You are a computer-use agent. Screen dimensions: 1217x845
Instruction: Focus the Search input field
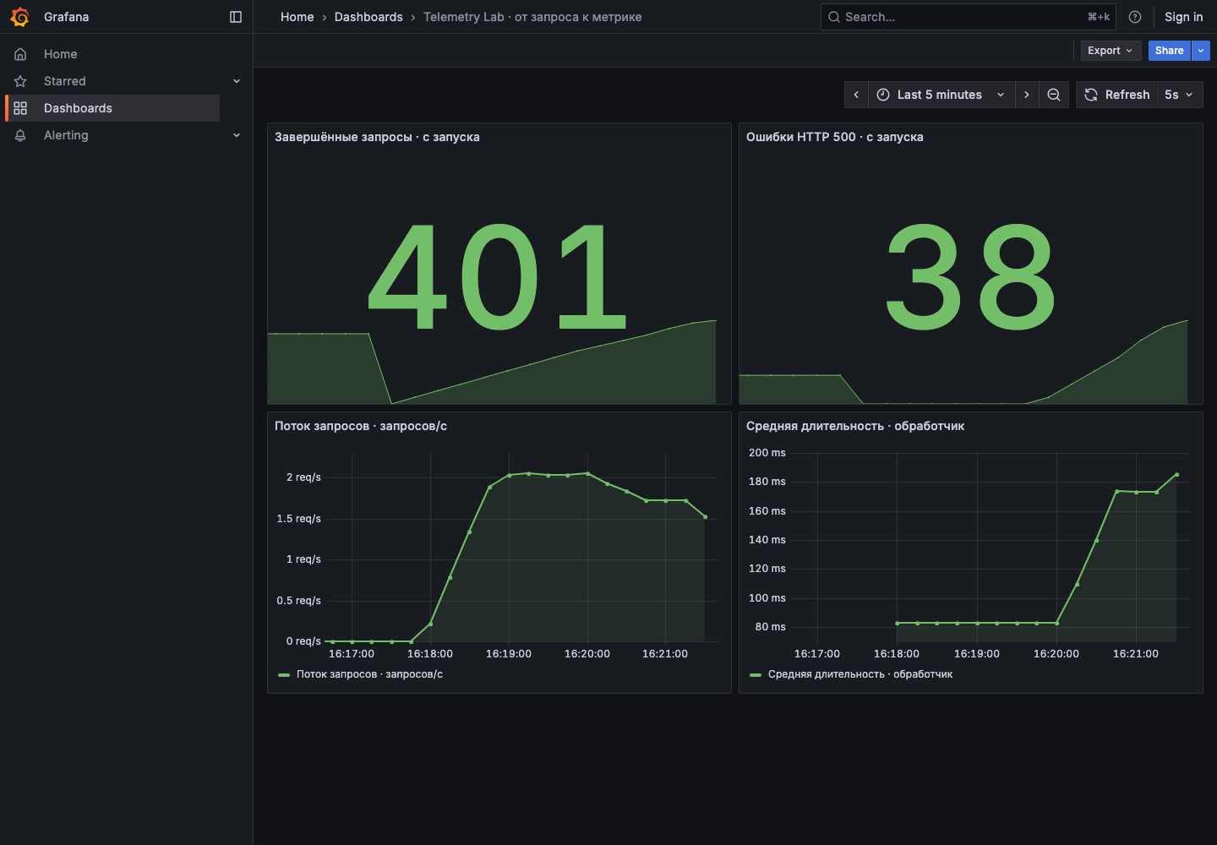pos(969,17)
